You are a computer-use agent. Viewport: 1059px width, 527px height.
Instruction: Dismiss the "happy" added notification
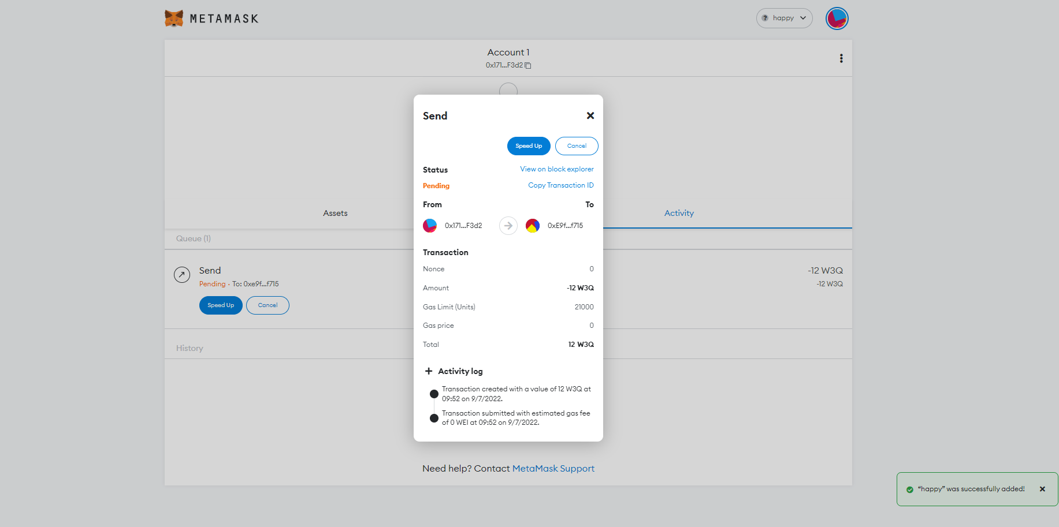(1042, 489)
